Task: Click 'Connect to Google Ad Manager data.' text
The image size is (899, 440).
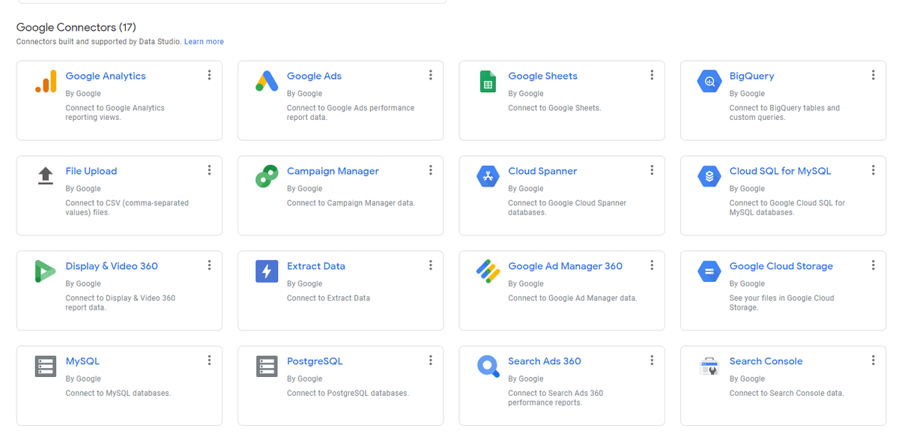Action: pyautogui.click(x=572, y=298)
